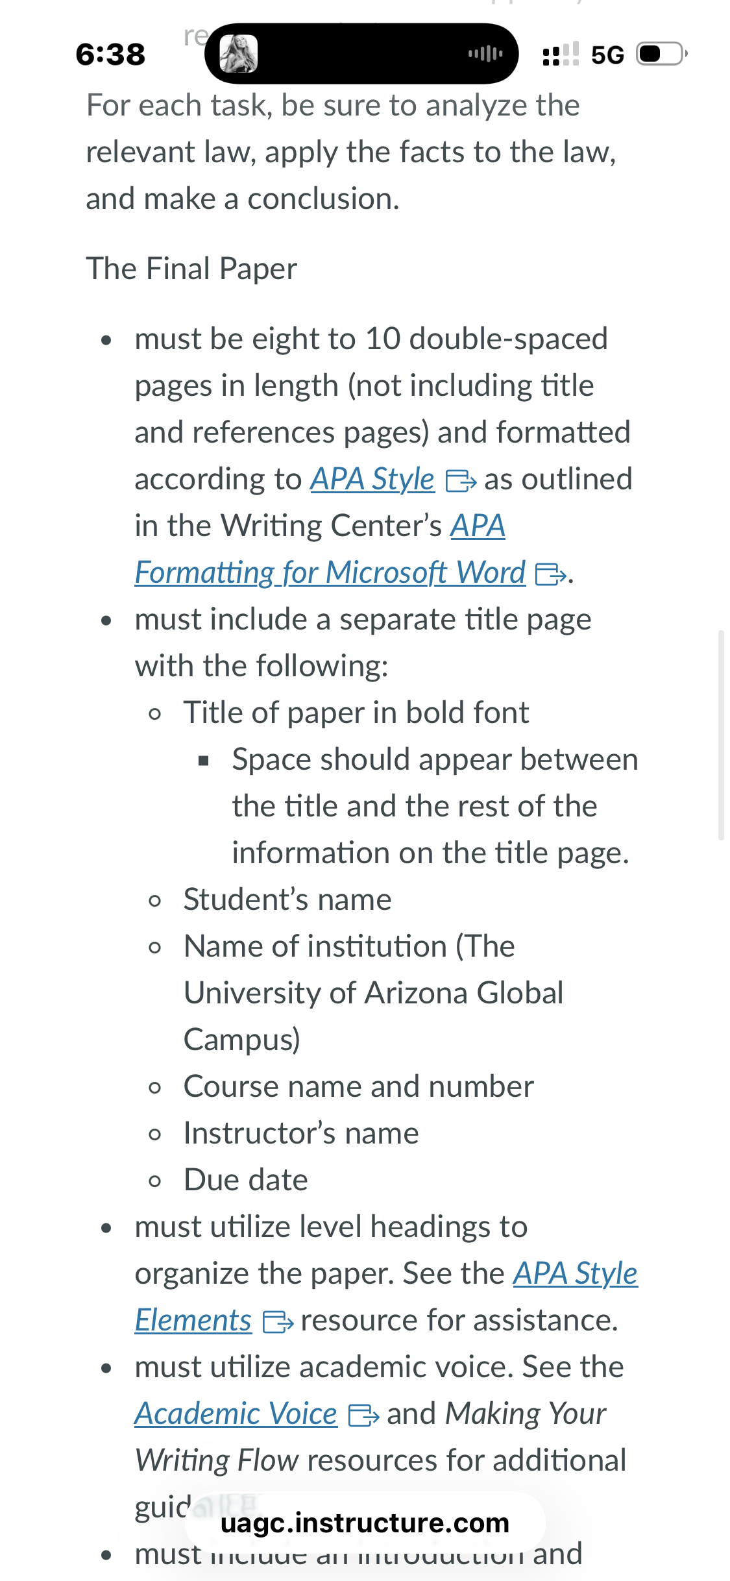Tap external link icon after Elements
This screenshot has height=1581, width=730.
pyautogui.click(x=278, y=1321)
